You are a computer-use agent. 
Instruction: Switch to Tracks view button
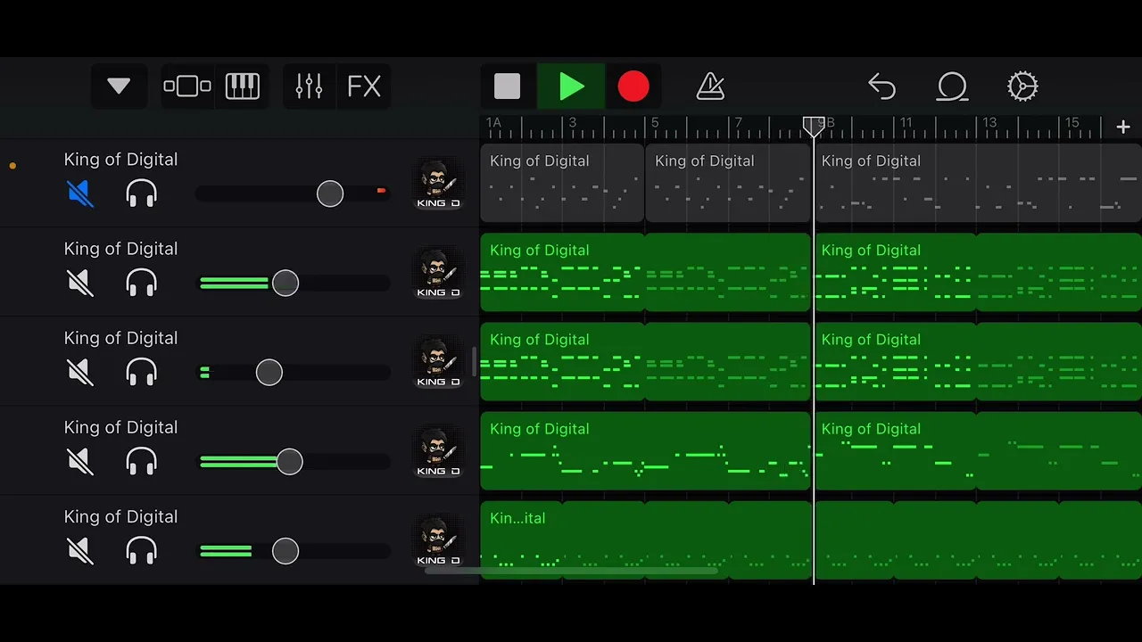[187, 86]
